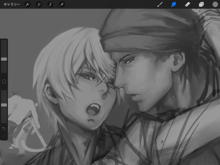Redo the last undone stroke
The height and width of the screenshot is (165, 220).
click(4, 136)
